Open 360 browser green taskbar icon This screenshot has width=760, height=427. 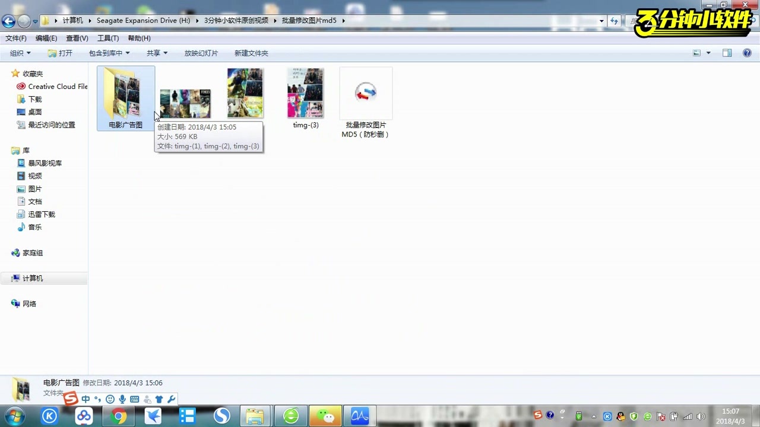point(291,416)
